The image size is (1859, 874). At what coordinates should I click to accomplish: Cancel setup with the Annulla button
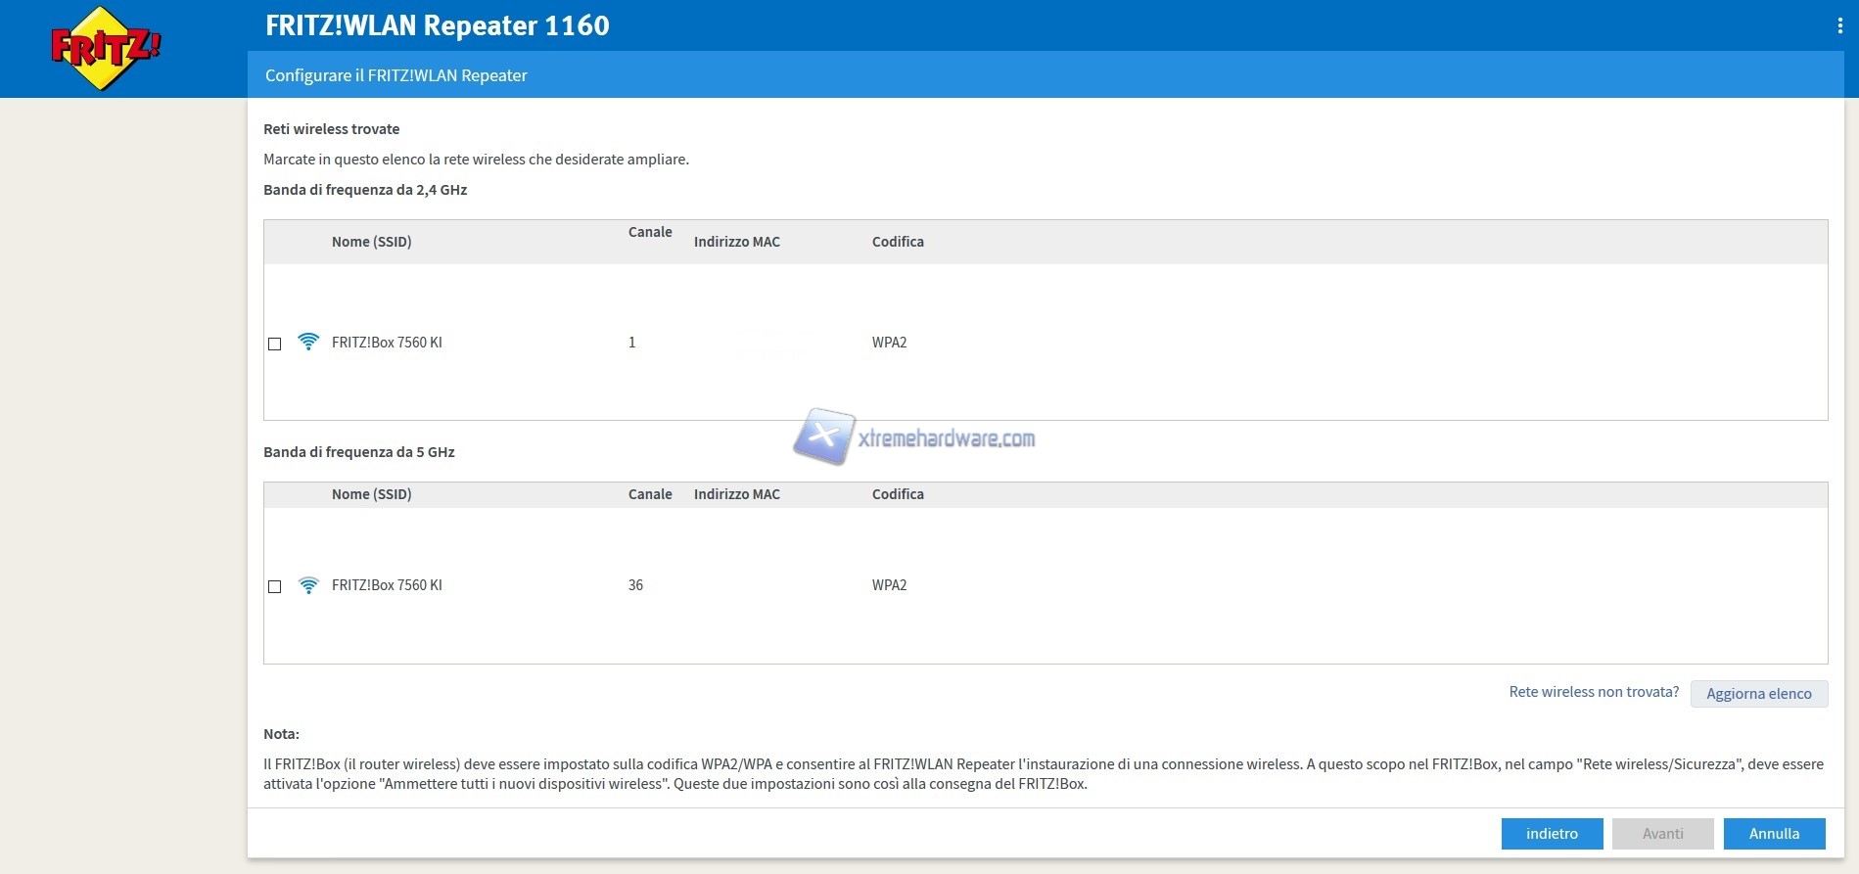pyautogui.click(x=1774, y=834)
